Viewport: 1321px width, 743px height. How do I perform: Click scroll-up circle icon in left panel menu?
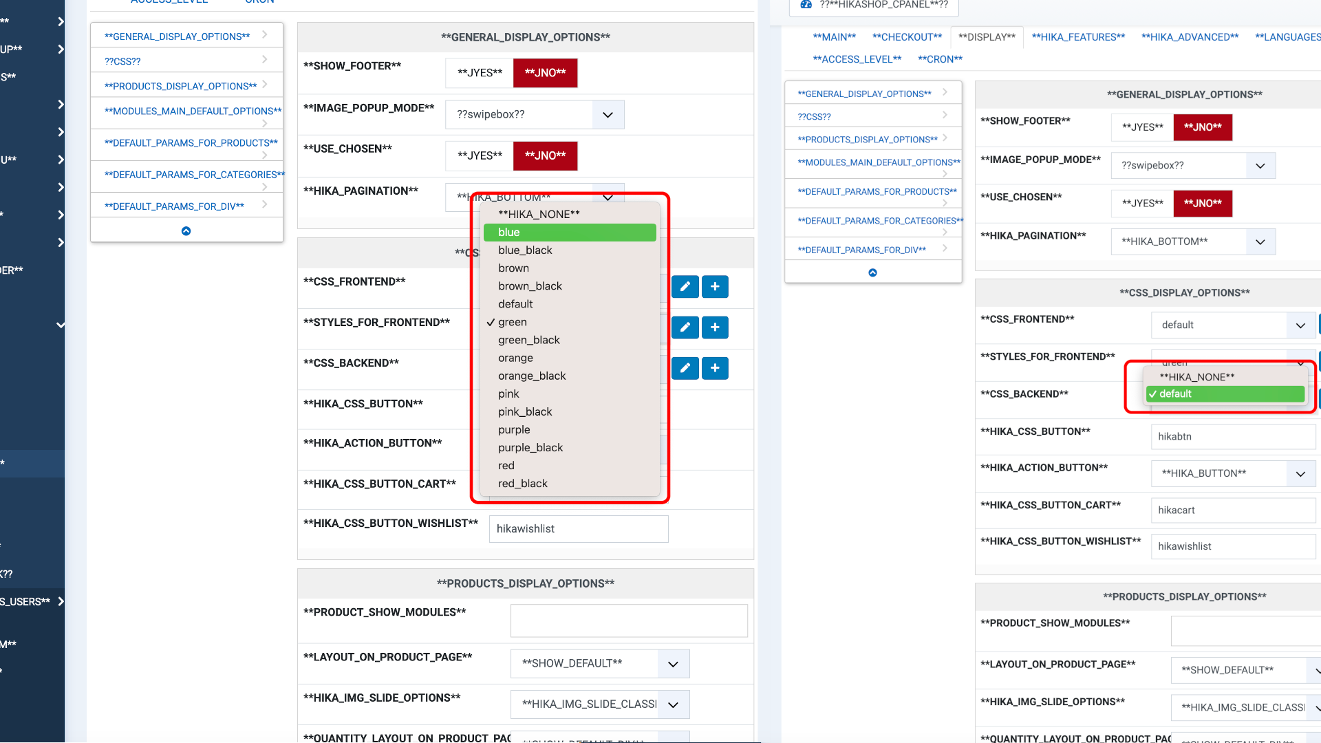pos(186,231)
